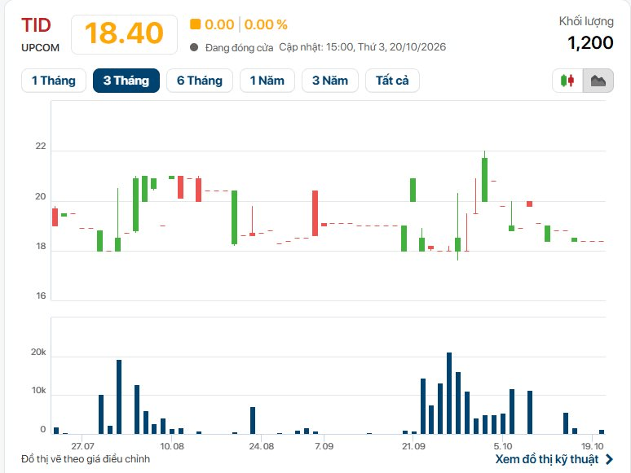Click the chevron next to Xem đồ thị kỹ thuật
Viewport: 631px width, 473px height.
pyautogui.click(x=609, y=459)
